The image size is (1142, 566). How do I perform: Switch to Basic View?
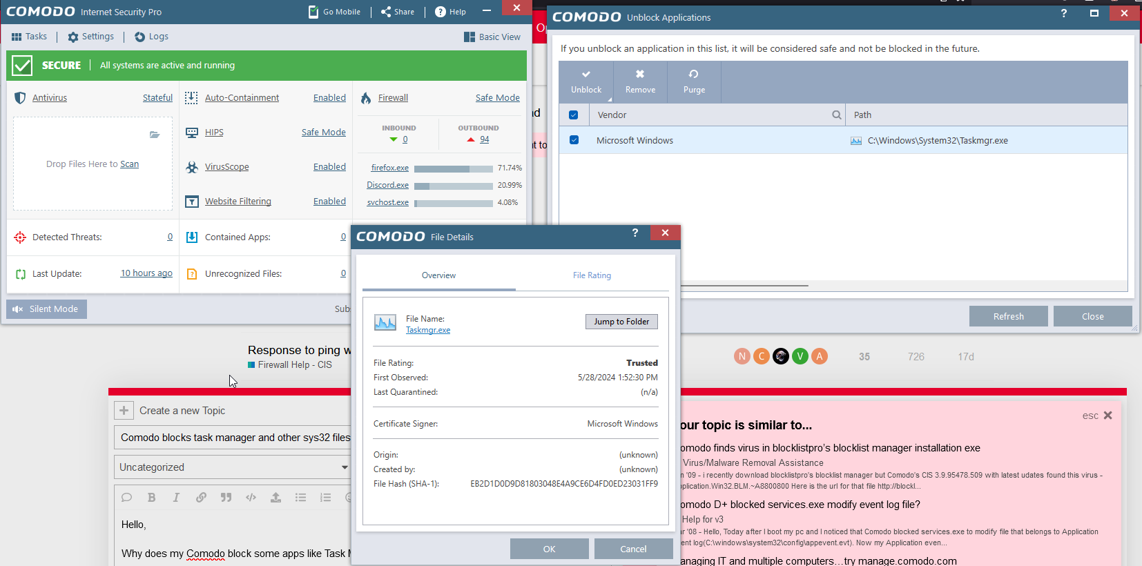click(x=492, y=37)
